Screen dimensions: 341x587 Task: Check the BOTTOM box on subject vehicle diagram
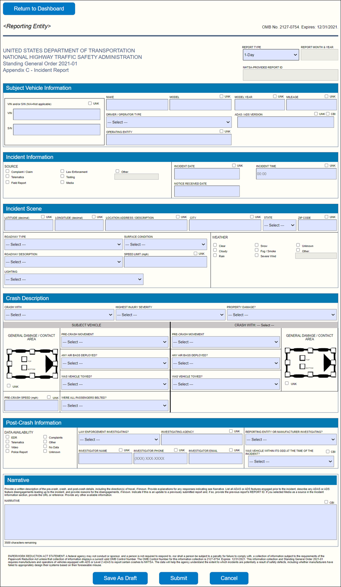24,367
